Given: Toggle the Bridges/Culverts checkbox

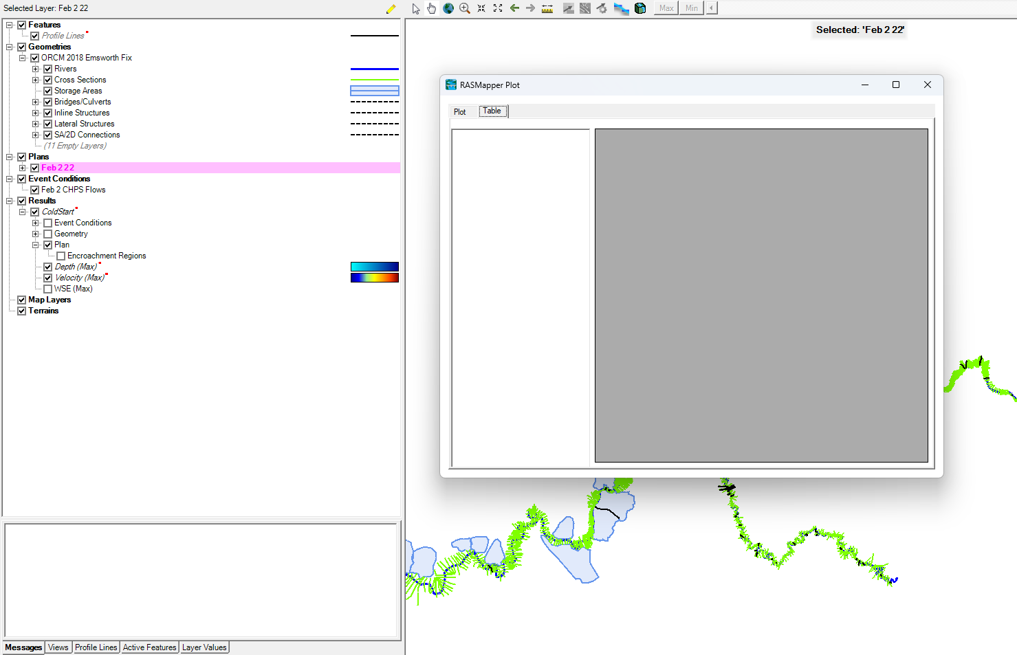Looking at the screenshot, I should tap(48, 102).
